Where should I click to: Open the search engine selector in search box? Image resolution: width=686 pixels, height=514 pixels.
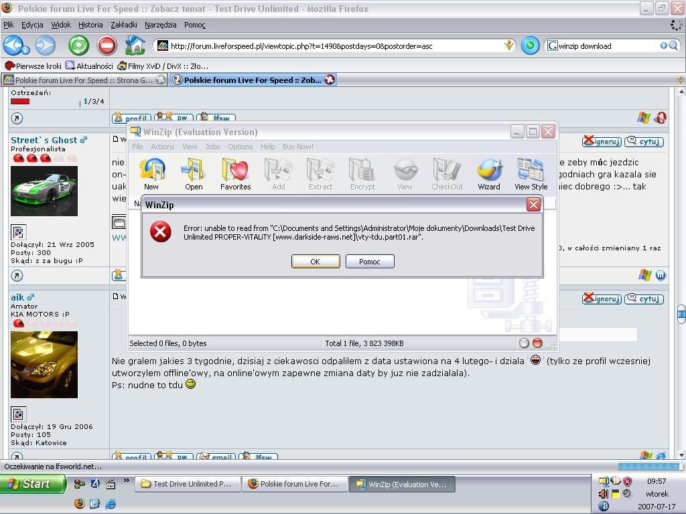[x=553, y=46]
